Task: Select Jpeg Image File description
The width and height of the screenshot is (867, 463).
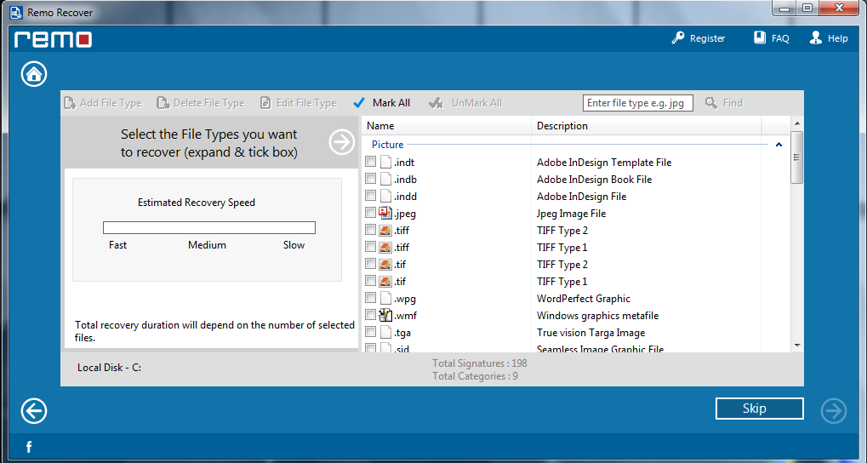Action: (x=571, y=214)
